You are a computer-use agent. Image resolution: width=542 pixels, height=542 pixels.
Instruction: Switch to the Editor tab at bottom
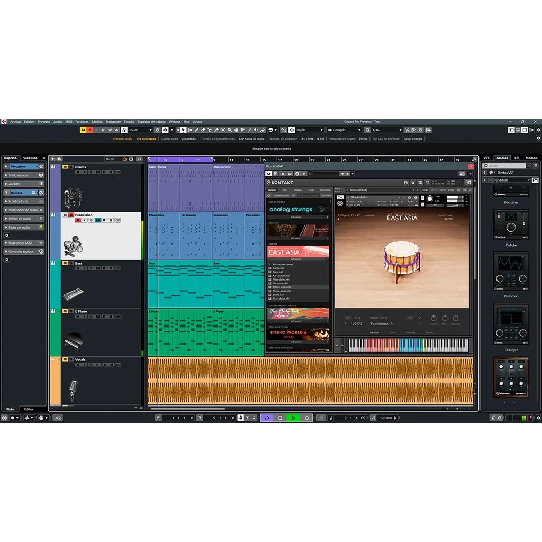point(29,409)
